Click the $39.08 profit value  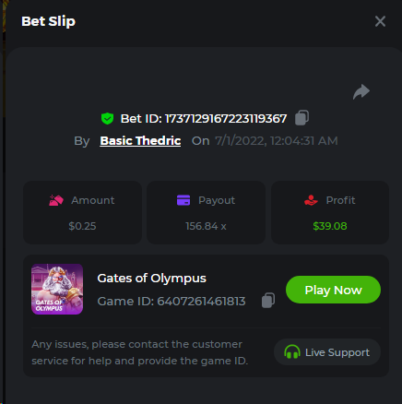(x=330, y=226)
